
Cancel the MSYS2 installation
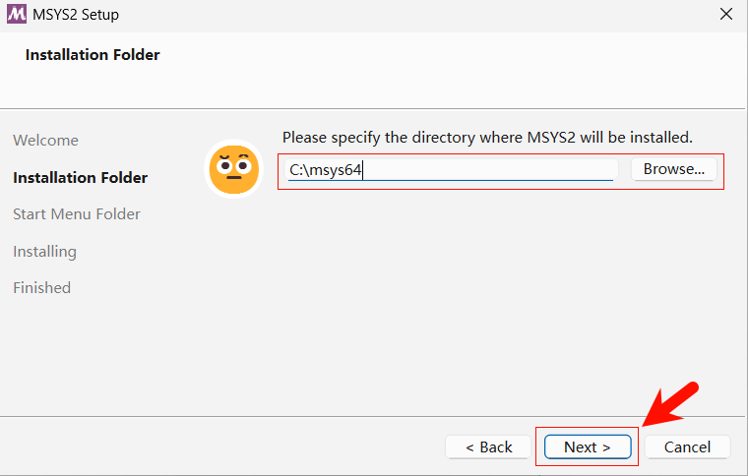coord(687,447)
